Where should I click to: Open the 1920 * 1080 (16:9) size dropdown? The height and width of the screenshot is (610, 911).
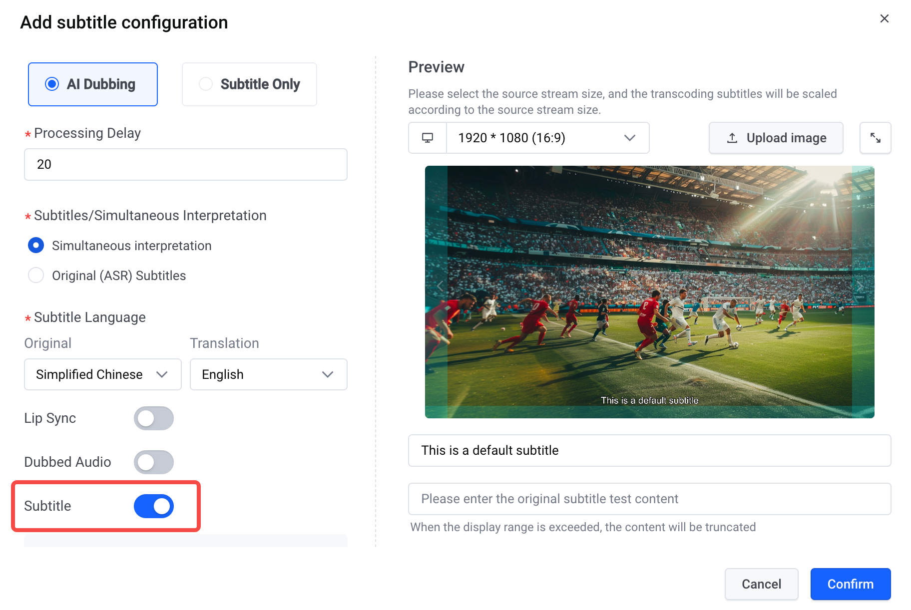pos(547,138)
